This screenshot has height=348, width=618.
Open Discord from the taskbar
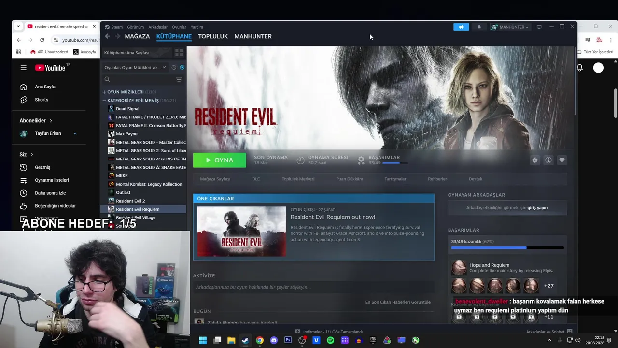[274, 340]
